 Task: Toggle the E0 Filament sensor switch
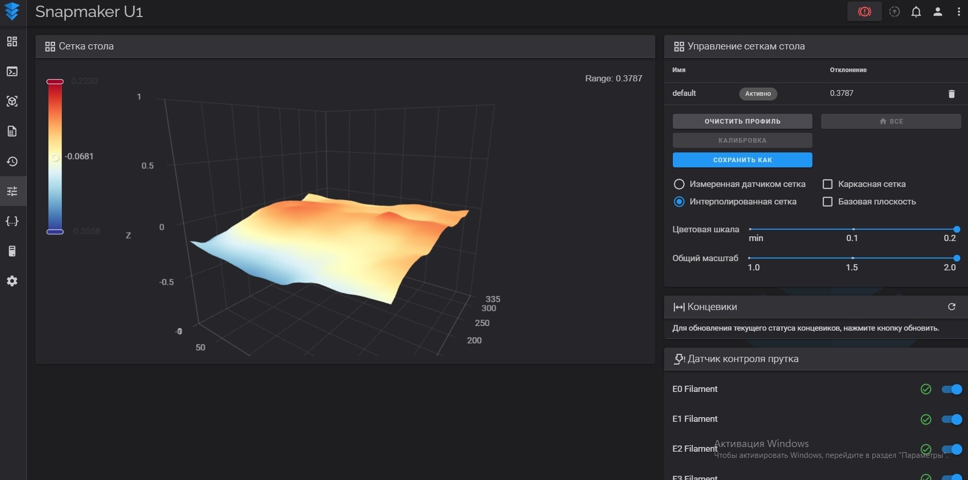tap(952, 389)
